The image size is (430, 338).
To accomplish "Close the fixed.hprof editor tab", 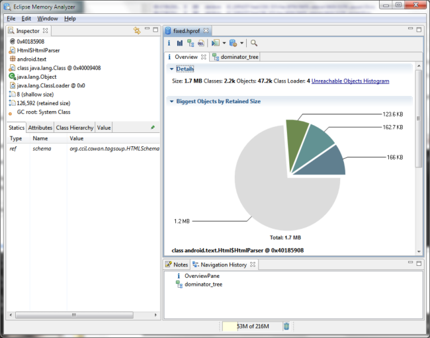I will pos(206,30).
